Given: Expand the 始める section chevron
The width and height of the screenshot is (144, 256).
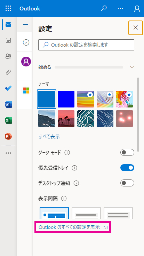Looking at the screenshot, I should (x=132, y=67).
